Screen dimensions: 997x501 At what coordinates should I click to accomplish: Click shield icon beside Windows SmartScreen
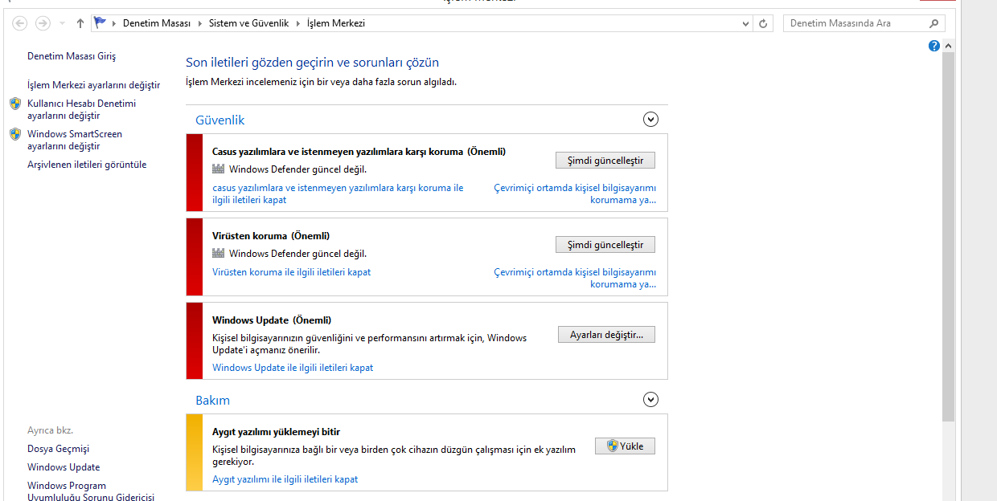[15, 134]
